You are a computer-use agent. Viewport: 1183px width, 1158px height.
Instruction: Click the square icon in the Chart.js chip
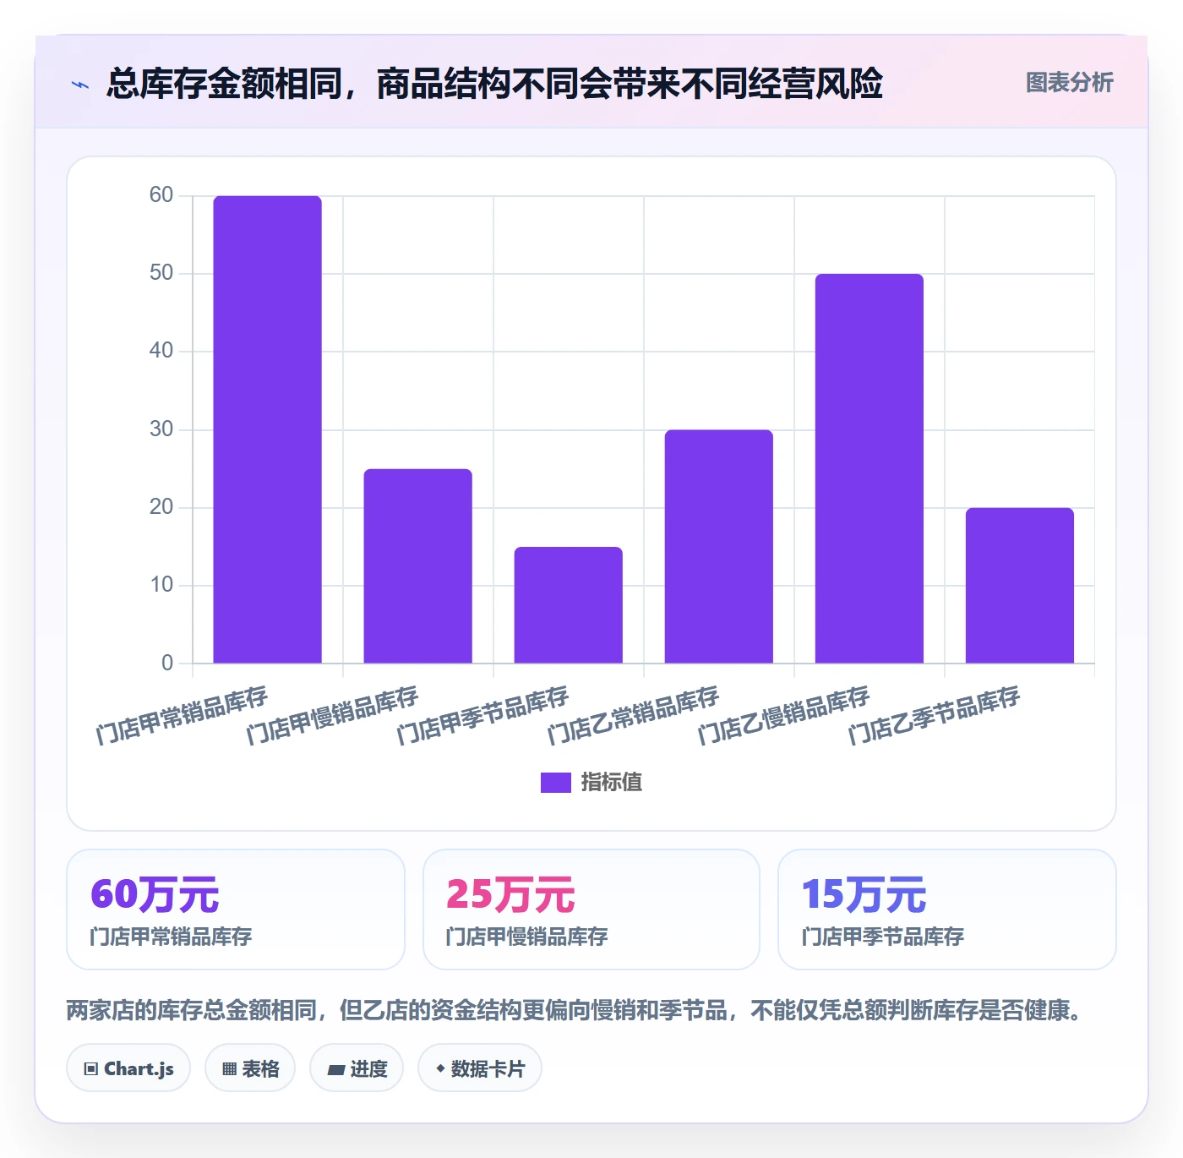tap(91, 1069)
